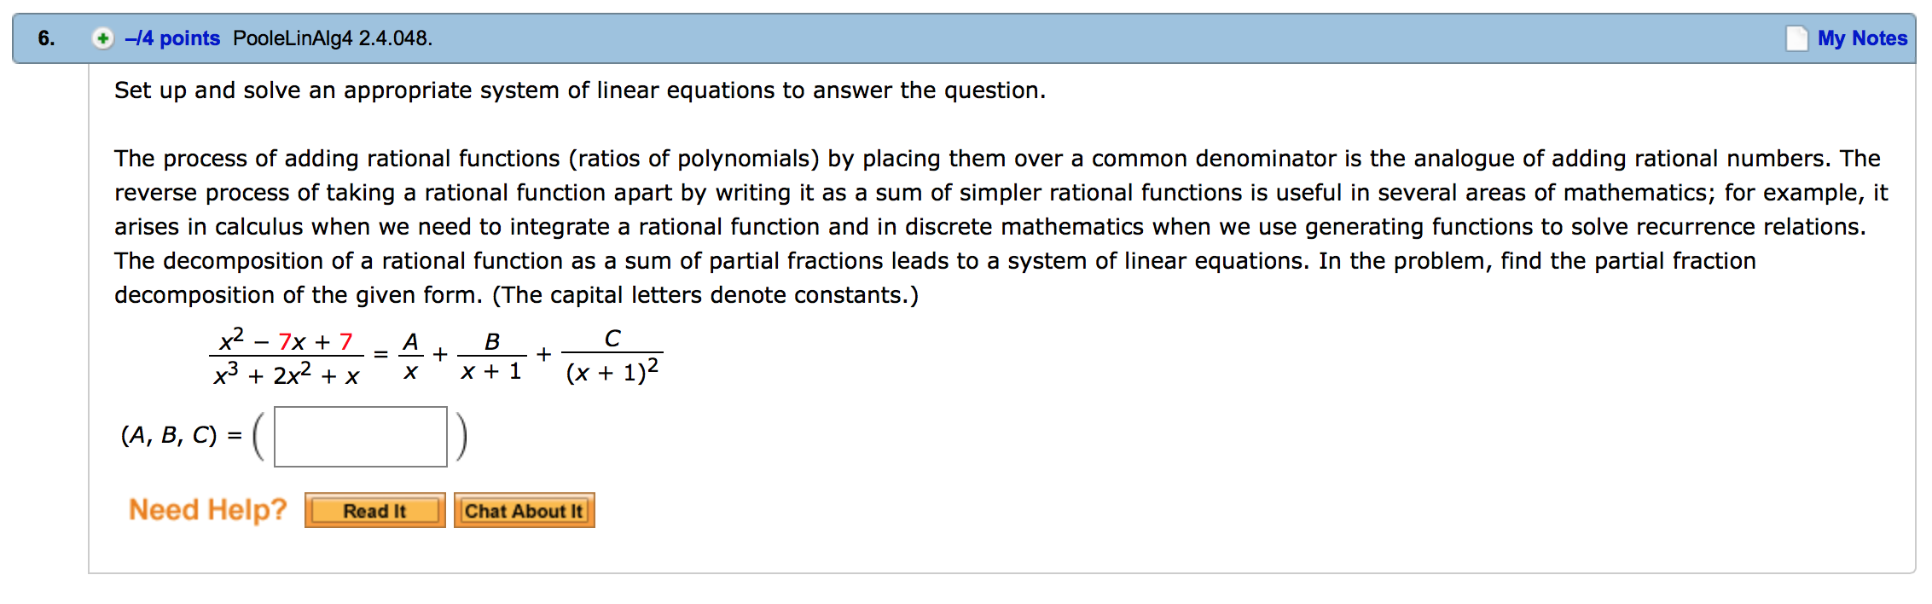Open Chat About It
This screenshot has height=604, width=1932.
click(x=524, y=509)
